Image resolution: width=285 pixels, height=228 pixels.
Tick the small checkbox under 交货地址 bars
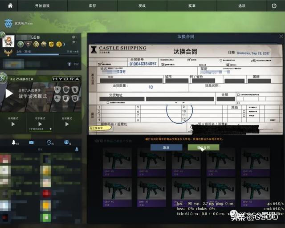coord(108,103)
